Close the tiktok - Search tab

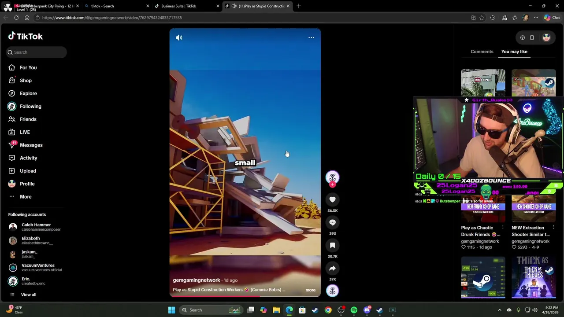click(x=148, y=6)
